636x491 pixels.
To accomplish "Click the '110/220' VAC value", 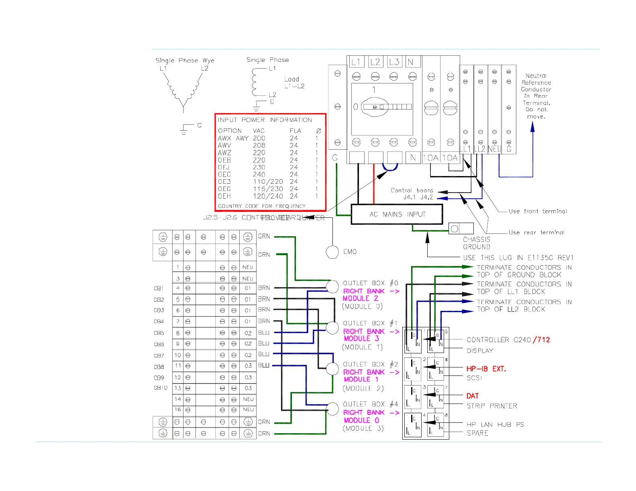I will pyautogui.click(x=268, y=182).
